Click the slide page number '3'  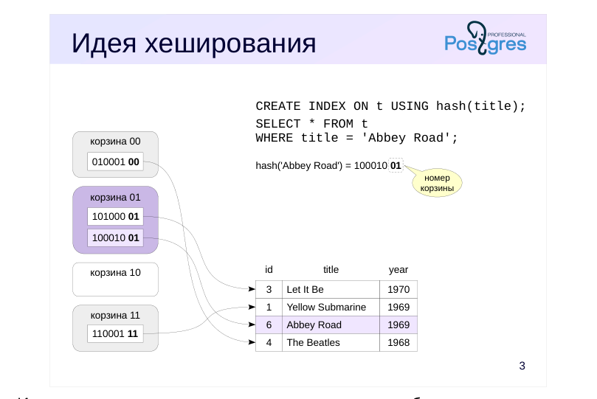click(522, 366)
